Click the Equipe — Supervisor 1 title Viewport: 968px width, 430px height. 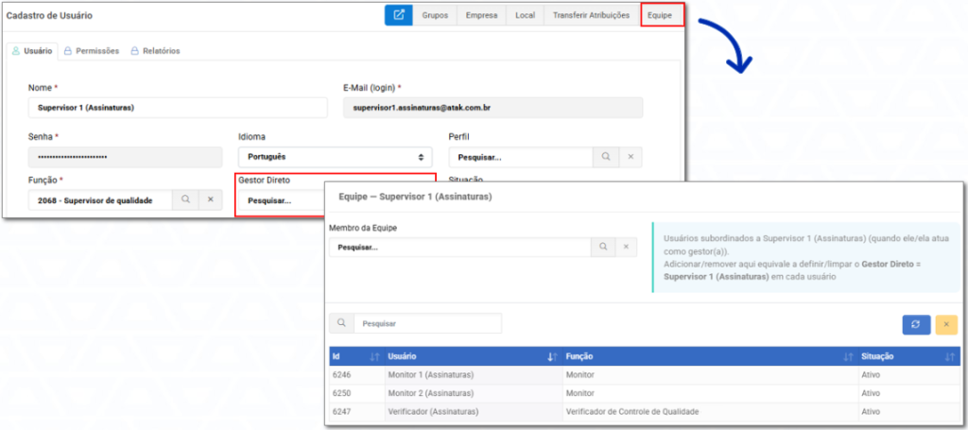point(416,198)
